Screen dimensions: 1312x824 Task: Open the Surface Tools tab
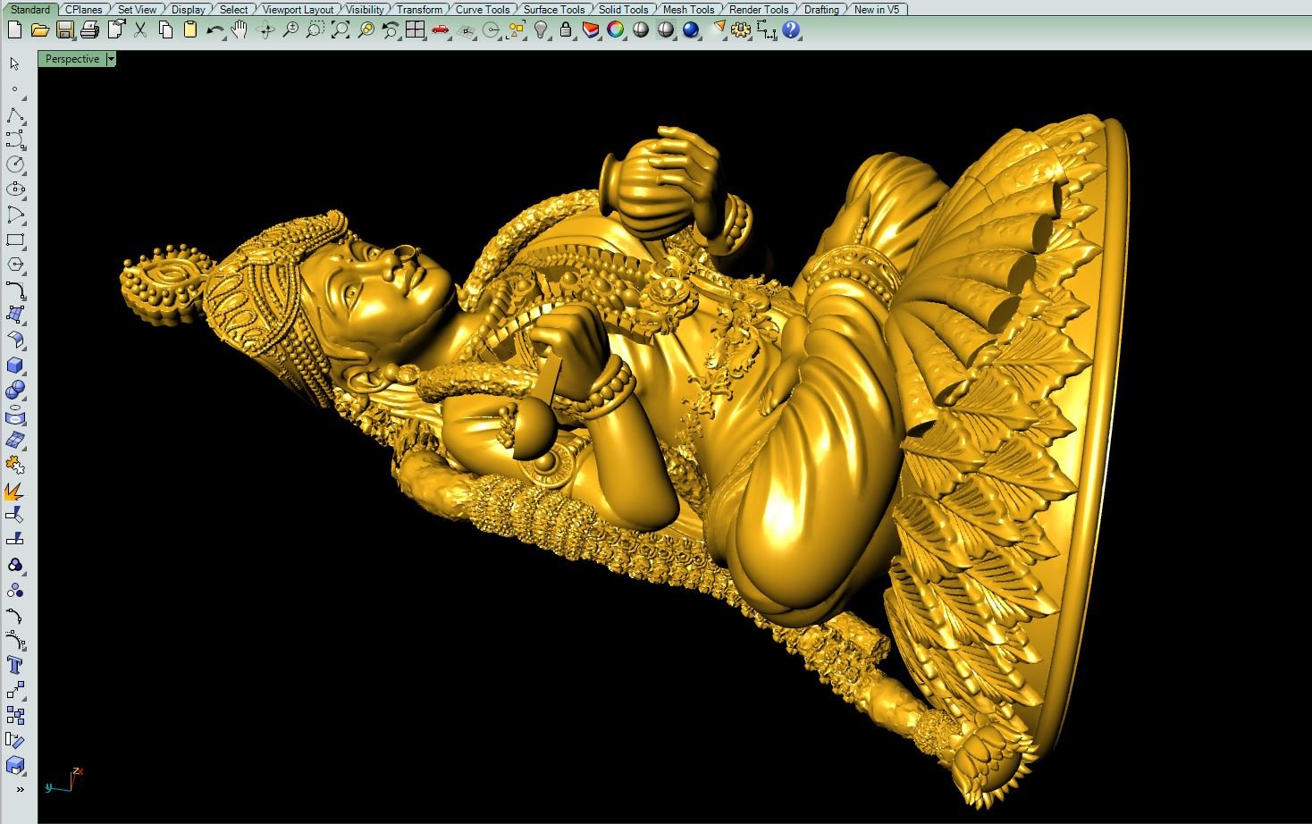tap(553, 9)
